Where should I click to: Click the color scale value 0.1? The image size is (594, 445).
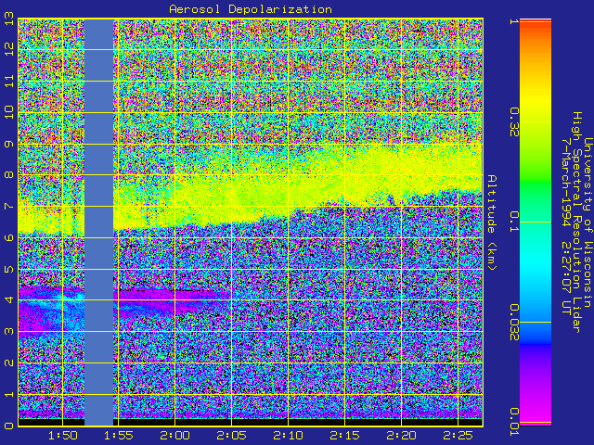pos(514,222)
